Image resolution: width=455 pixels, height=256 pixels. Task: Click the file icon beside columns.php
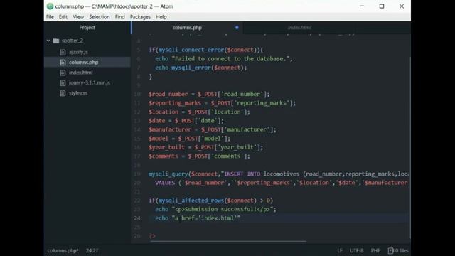(x=63, y=63)
